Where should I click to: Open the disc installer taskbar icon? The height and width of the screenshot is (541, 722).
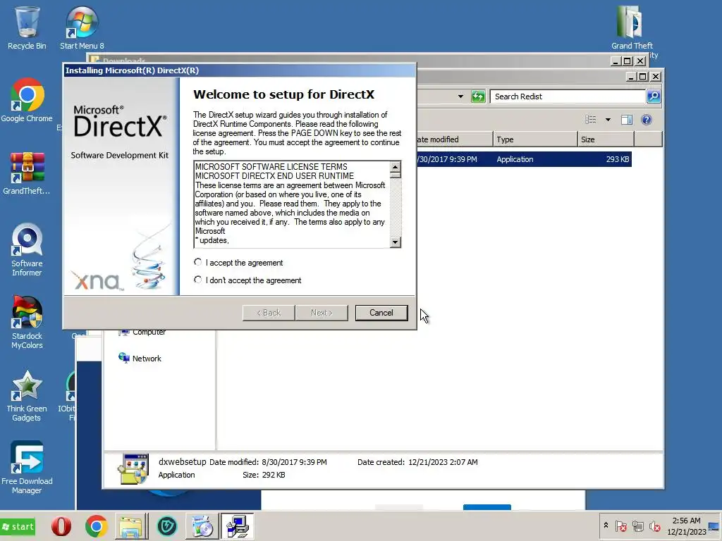coord(202,526)
